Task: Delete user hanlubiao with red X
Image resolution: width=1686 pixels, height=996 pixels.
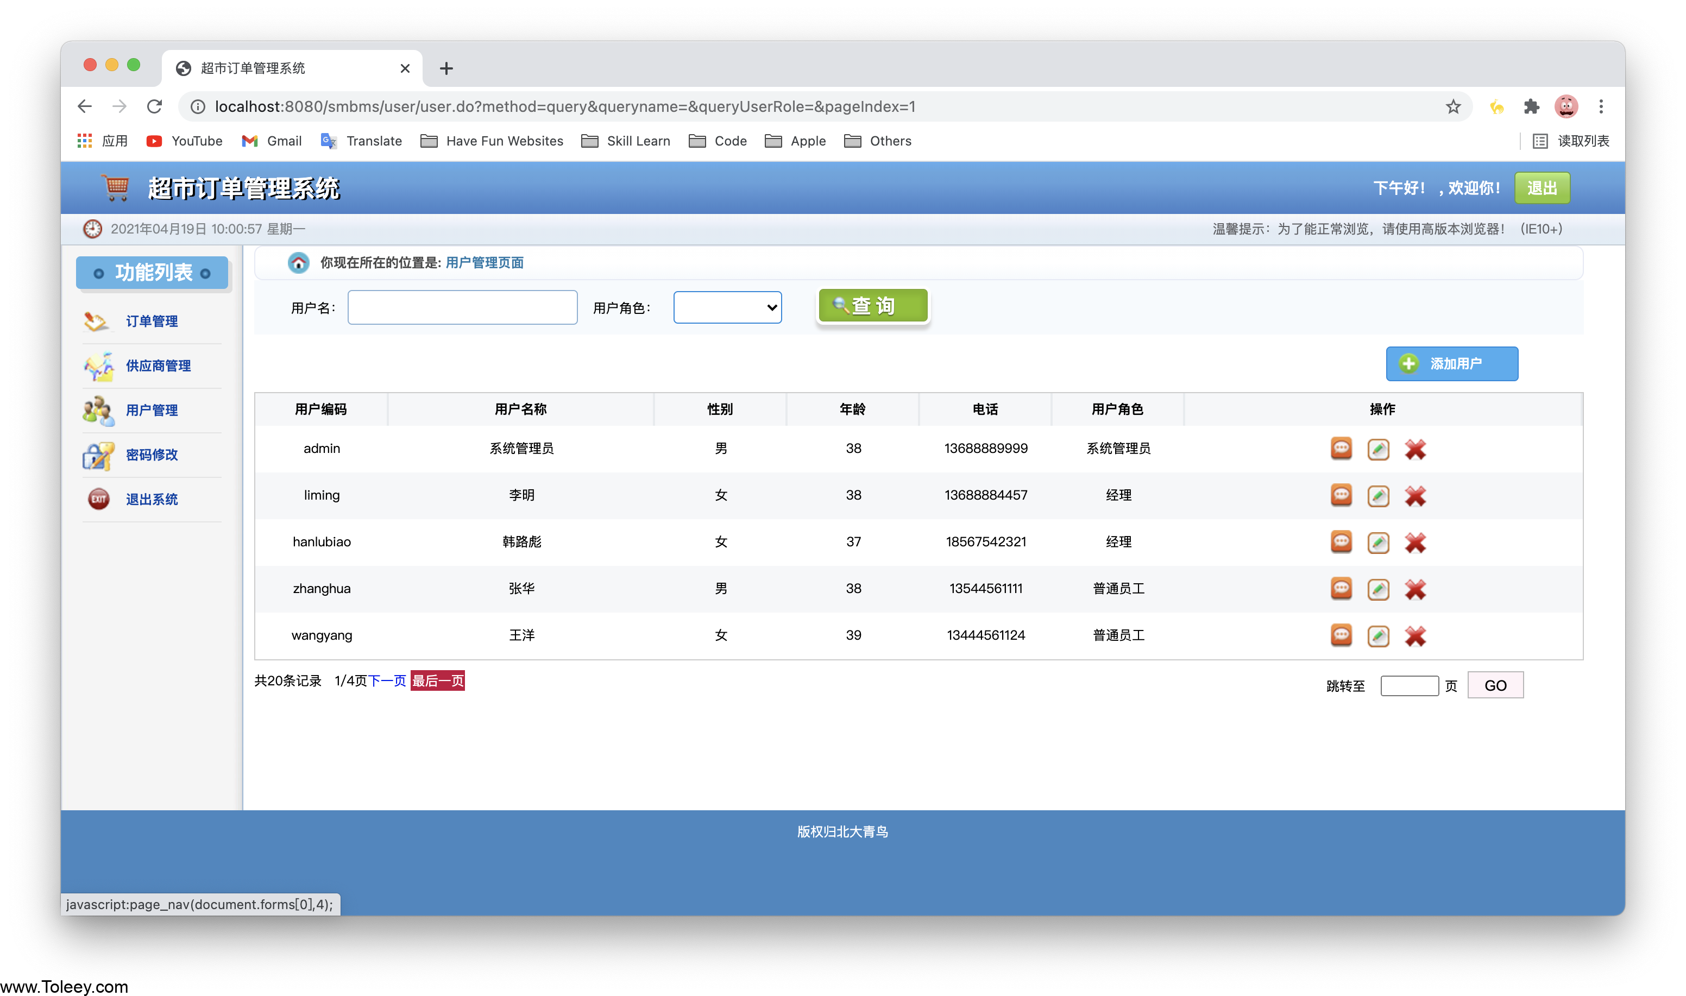Action: point(1415,543)
